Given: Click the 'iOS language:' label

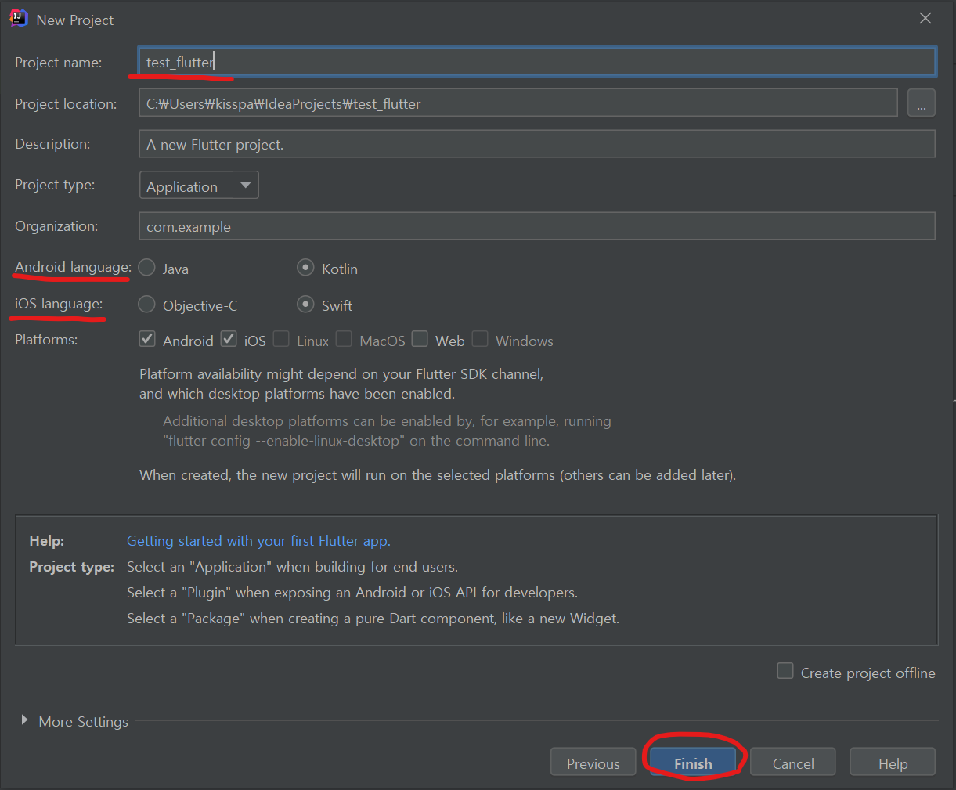Looking at the screenshot, I should point(59,304).
